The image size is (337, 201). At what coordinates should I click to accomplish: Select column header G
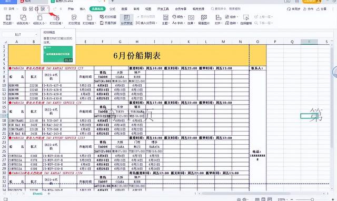[120, 42]
